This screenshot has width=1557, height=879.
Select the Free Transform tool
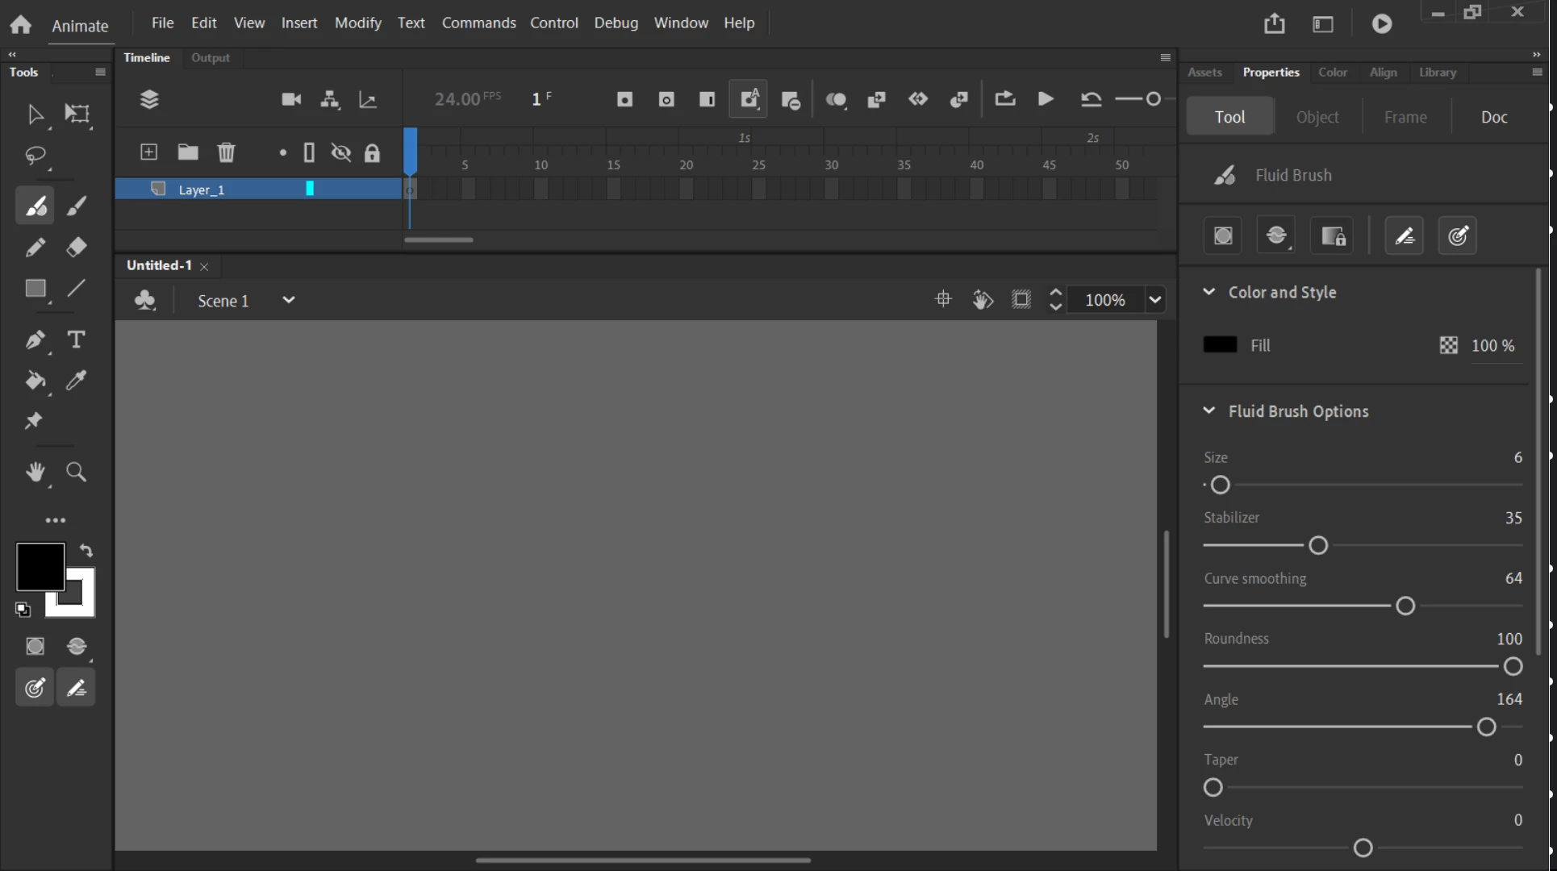[77, 114]
